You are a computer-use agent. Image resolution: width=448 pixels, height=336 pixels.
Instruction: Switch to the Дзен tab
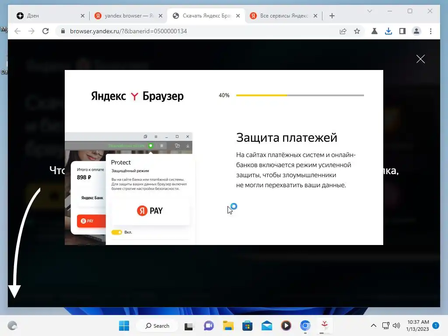49,16
